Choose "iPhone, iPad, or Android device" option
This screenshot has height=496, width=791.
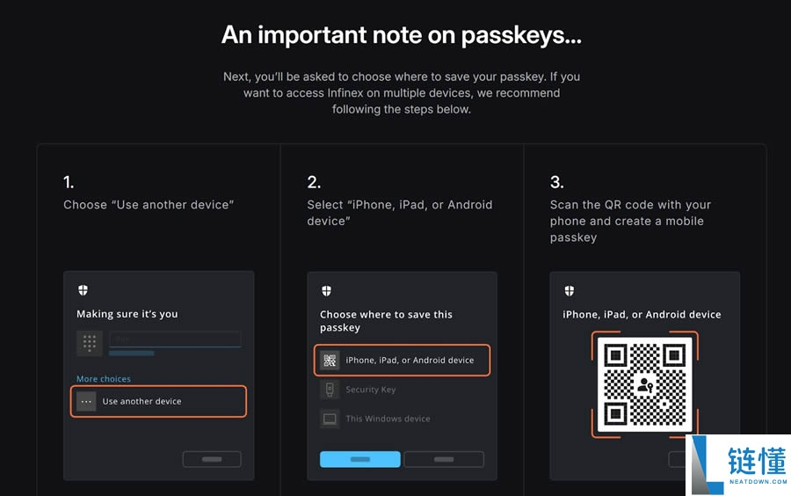click(410, 360)
